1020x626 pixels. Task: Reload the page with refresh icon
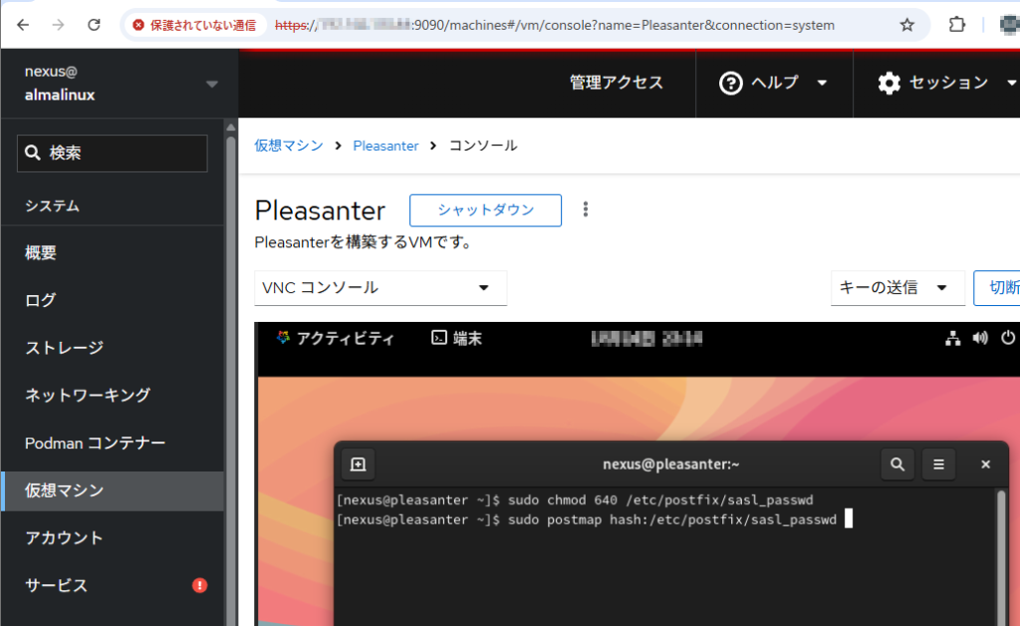pyautogui.click(x=94, y=25)
